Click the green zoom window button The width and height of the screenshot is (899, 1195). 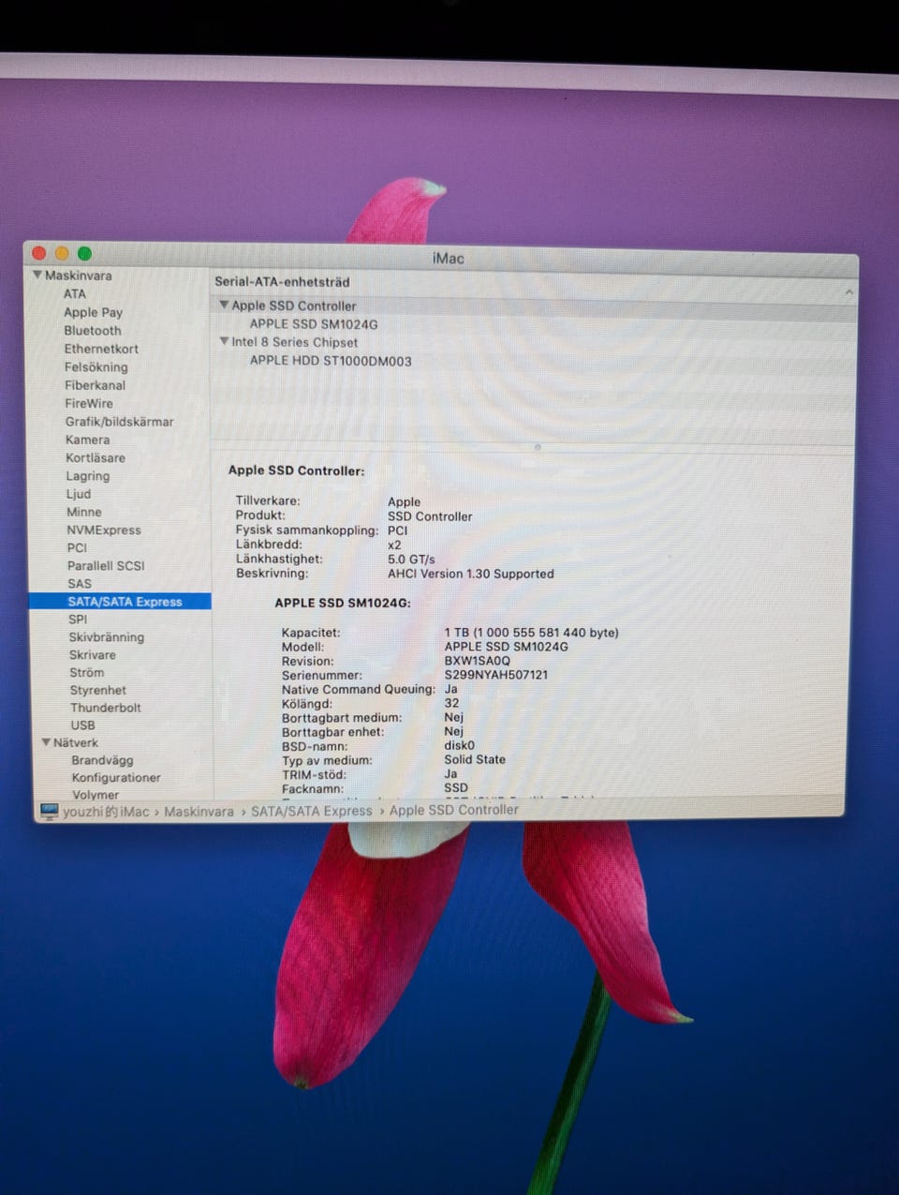(84, 253)
